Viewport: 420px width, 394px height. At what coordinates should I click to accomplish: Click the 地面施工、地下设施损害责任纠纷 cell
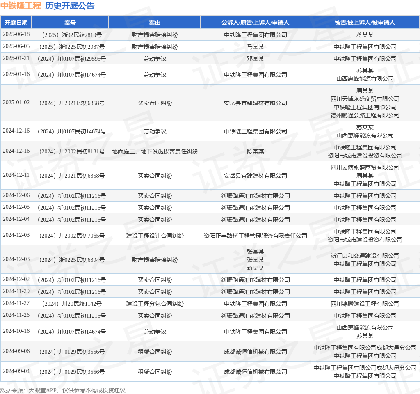click(x=155, y=151)
